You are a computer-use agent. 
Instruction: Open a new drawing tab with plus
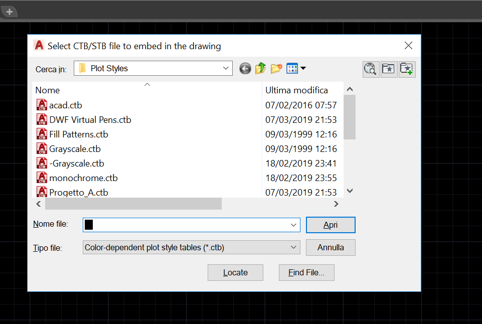(x=9, y=12)
